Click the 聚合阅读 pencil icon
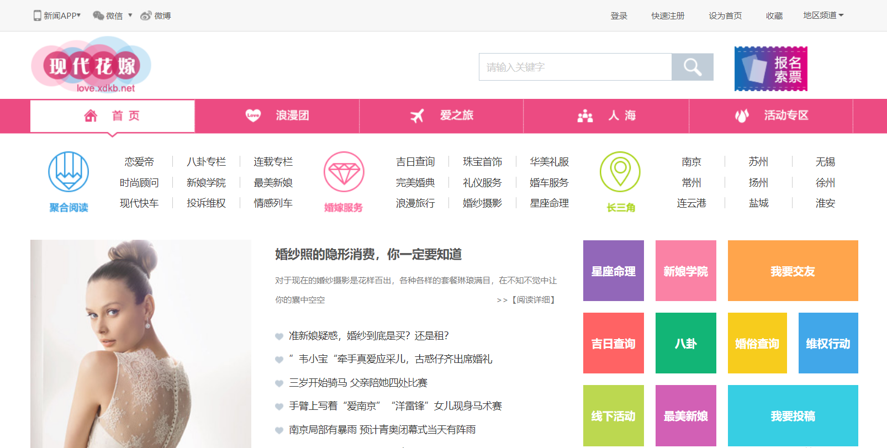Viewport: 887px width, 448px height. [68, 172]
